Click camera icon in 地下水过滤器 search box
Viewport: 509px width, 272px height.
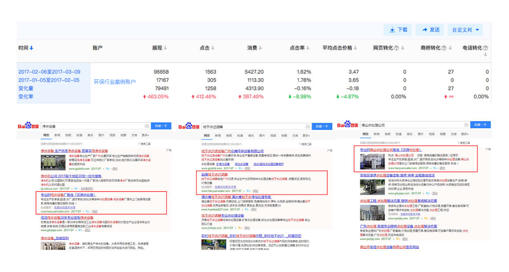coord(308,126)
